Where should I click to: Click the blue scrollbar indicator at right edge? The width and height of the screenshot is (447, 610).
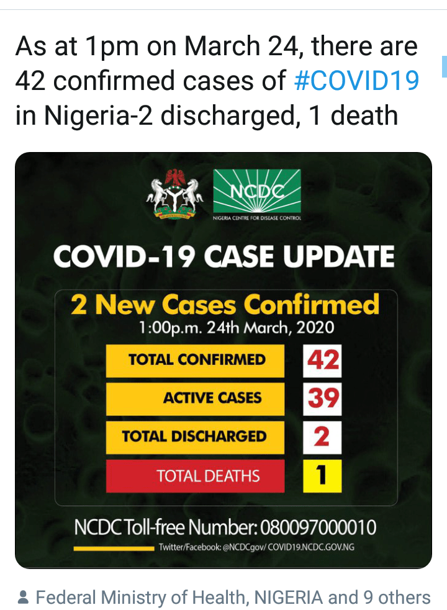pyautogui.click(x=443, y=65)
